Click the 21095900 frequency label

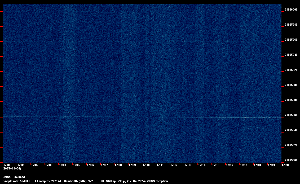(x=291, y=85)
